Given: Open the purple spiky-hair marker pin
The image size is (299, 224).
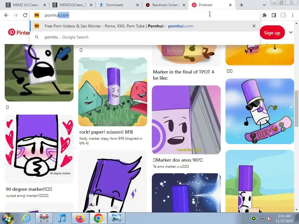Looking at the screenshot, I should (113, 181).
